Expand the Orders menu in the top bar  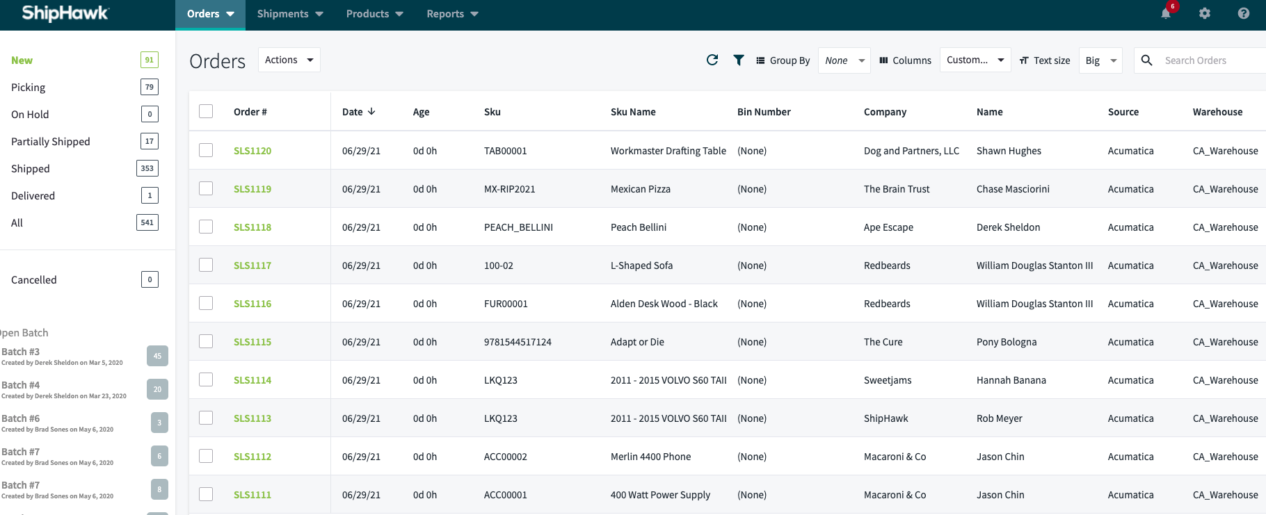coord(210,14)
